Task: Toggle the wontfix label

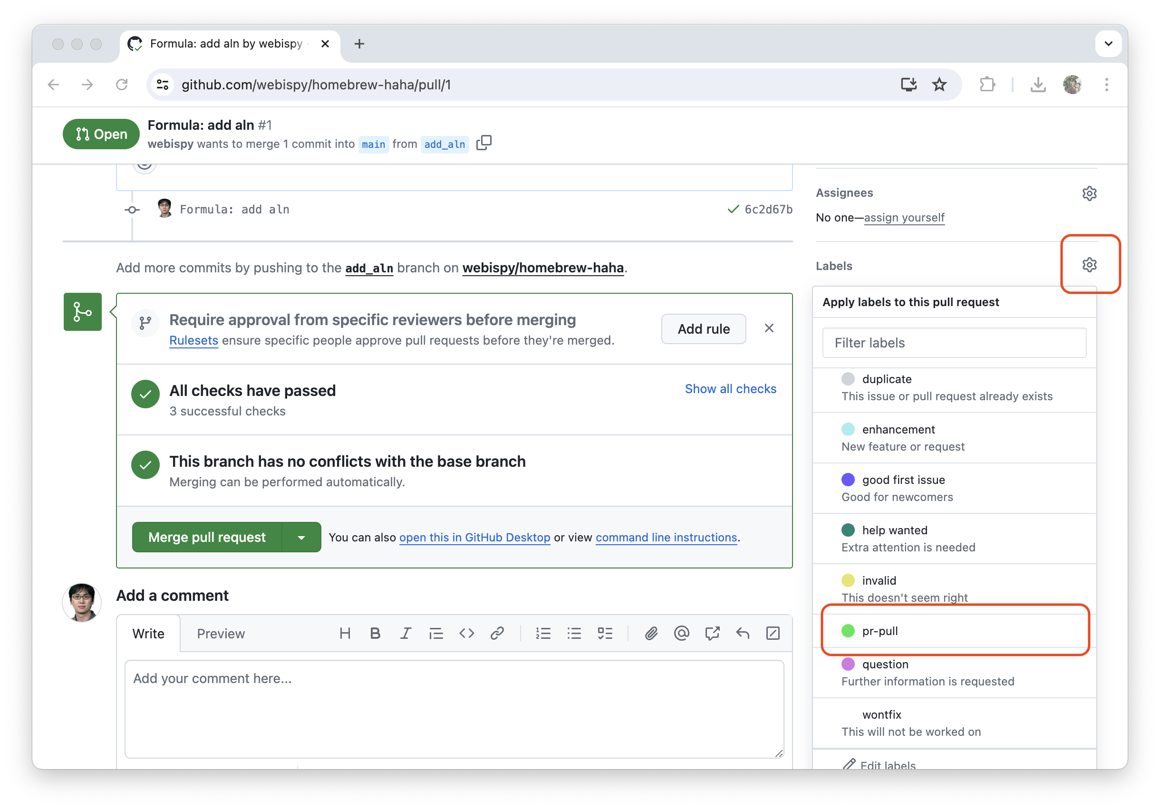Action: tap(954, 723)
